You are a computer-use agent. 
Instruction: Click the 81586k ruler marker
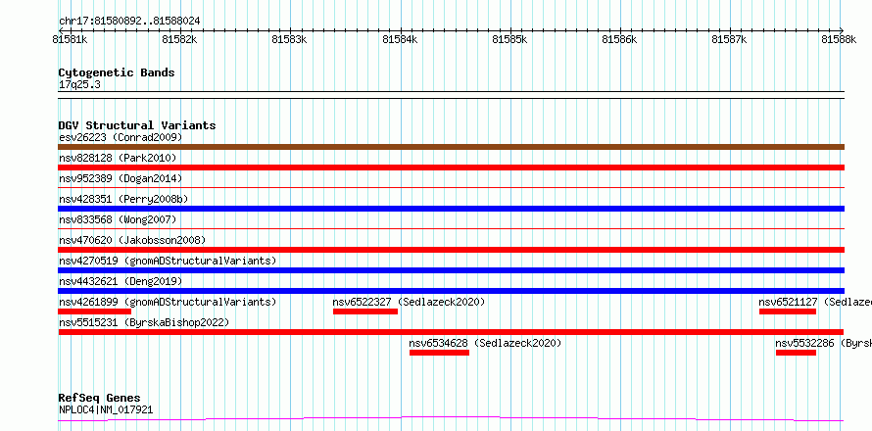point(621,39)
